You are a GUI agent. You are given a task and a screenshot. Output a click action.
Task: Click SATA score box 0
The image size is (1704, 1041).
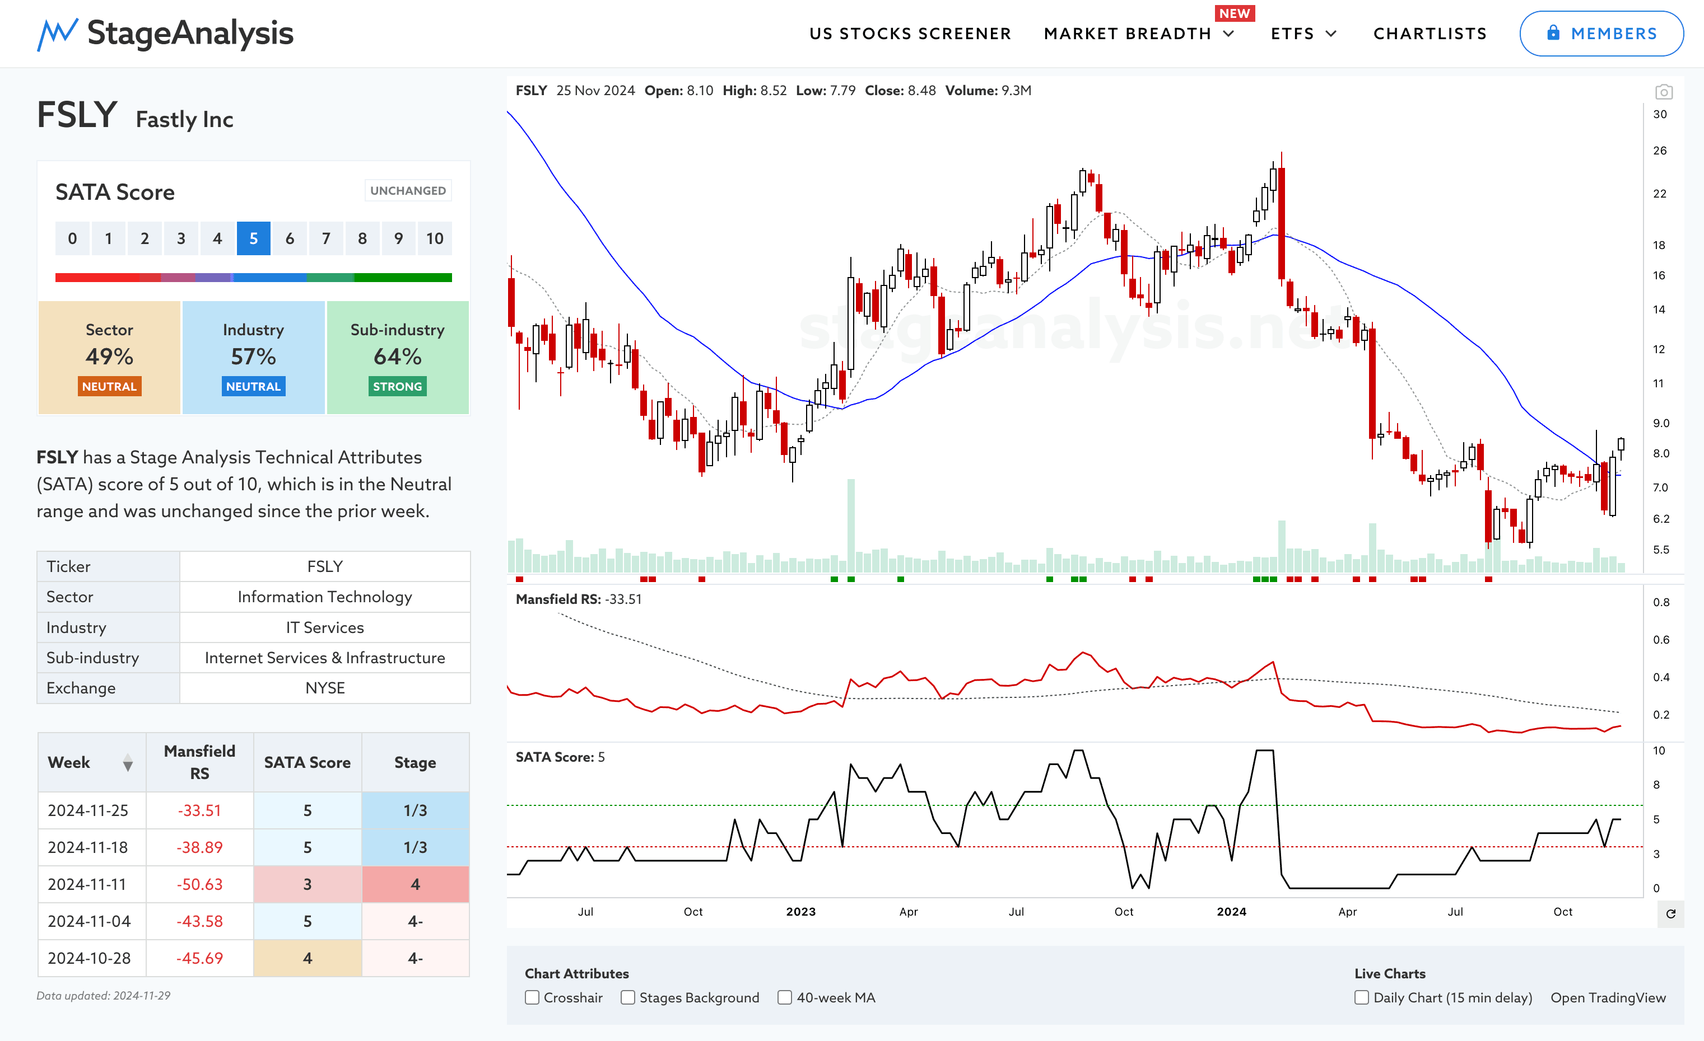point(72,238)
